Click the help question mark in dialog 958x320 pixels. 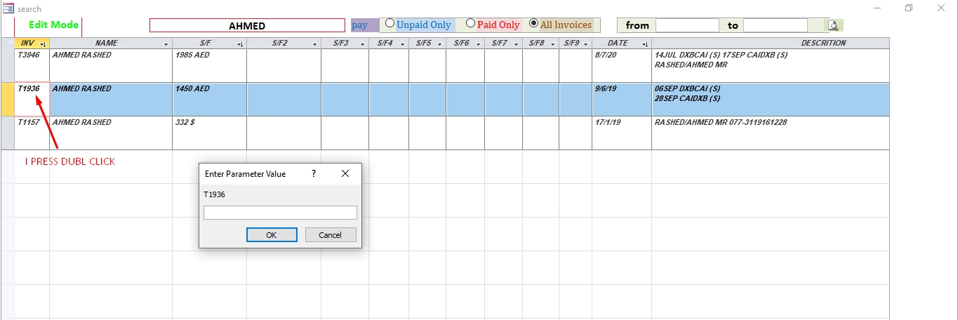click(313, 173)
